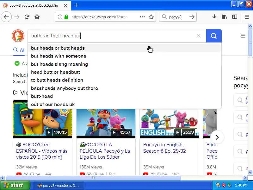This screenshot has width=253, height=190.
Task: Play the 49:57 Pocoyo movie thumbnail
Action: pyautogui.click(x=106, y=123)
